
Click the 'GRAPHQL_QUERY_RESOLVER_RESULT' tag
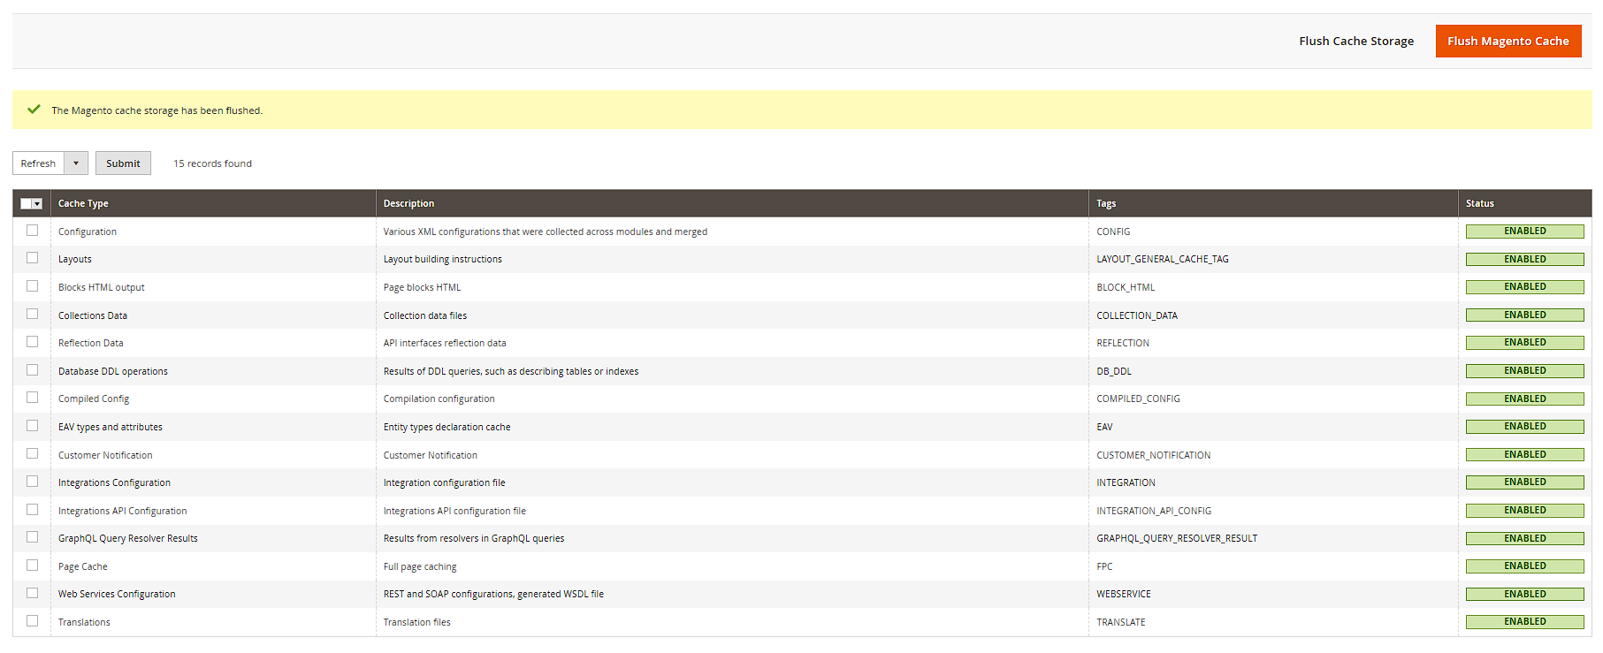point(1177,538)
